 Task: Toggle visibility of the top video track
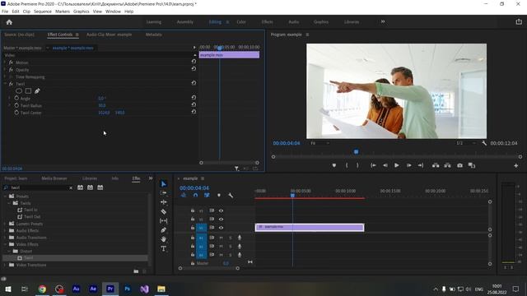pos(222,210)
